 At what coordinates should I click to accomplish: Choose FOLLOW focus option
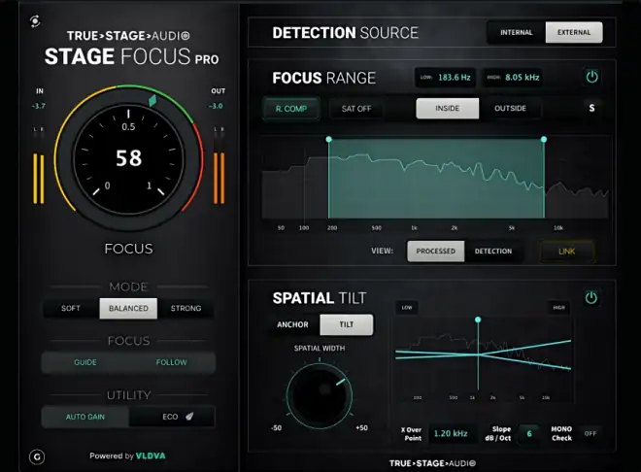pos(171,362)
